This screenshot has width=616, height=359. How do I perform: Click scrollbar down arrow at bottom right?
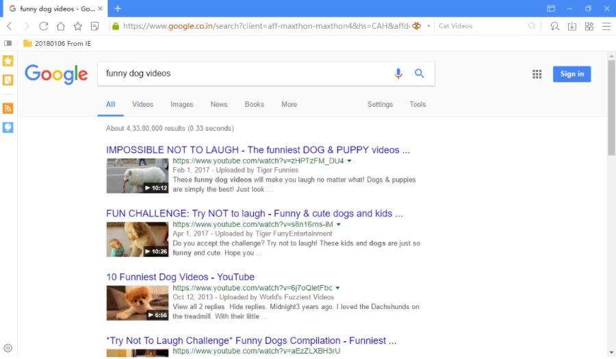click(611, 353)
